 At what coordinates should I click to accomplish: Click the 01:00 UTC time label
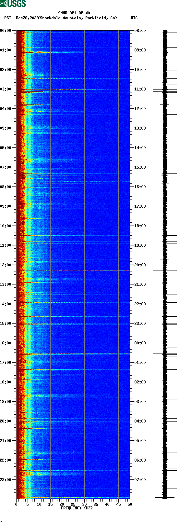pyautogui.click(x=140, y=363)
